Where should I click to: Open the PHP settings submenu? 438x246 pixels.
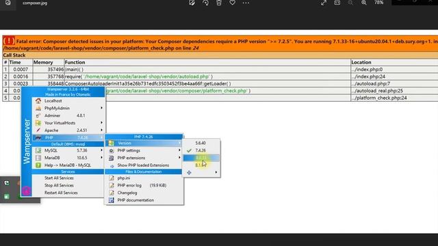click(144, 150)
